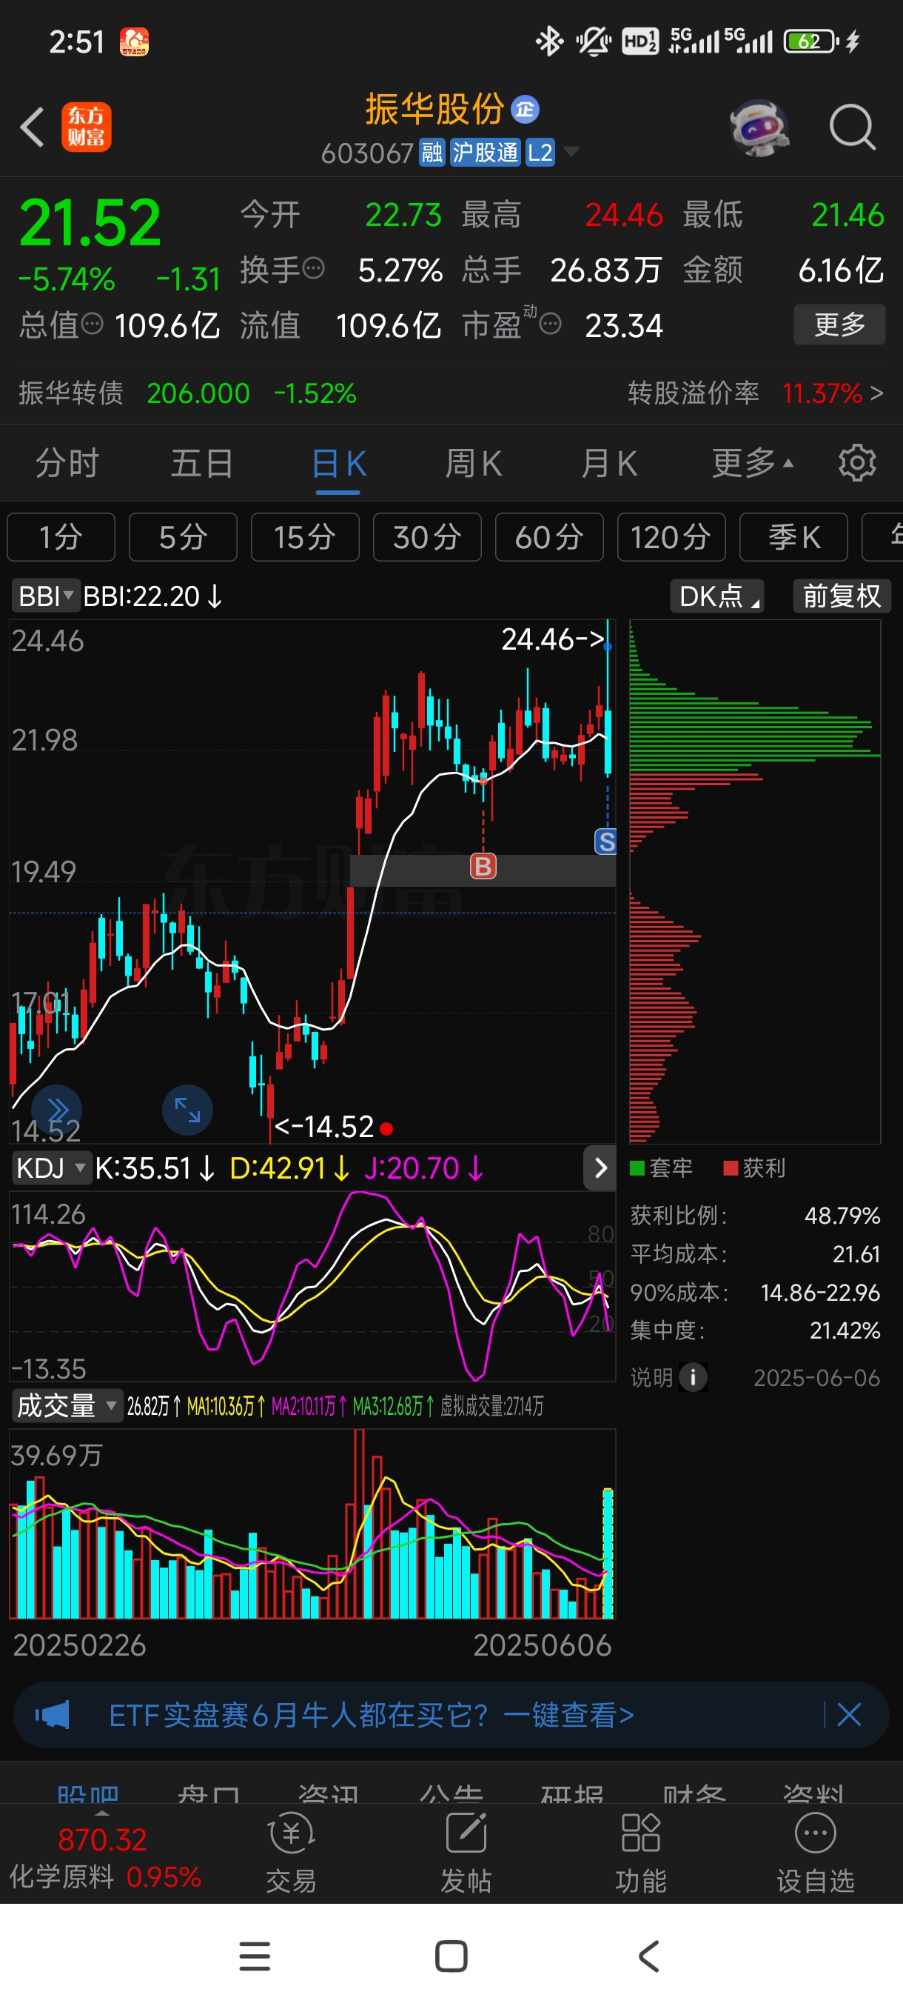The width and height of the screenshot is (903, 2009).
Task: Tap the green 套牢 legend swatch
Action: (x=637, y=1167)
